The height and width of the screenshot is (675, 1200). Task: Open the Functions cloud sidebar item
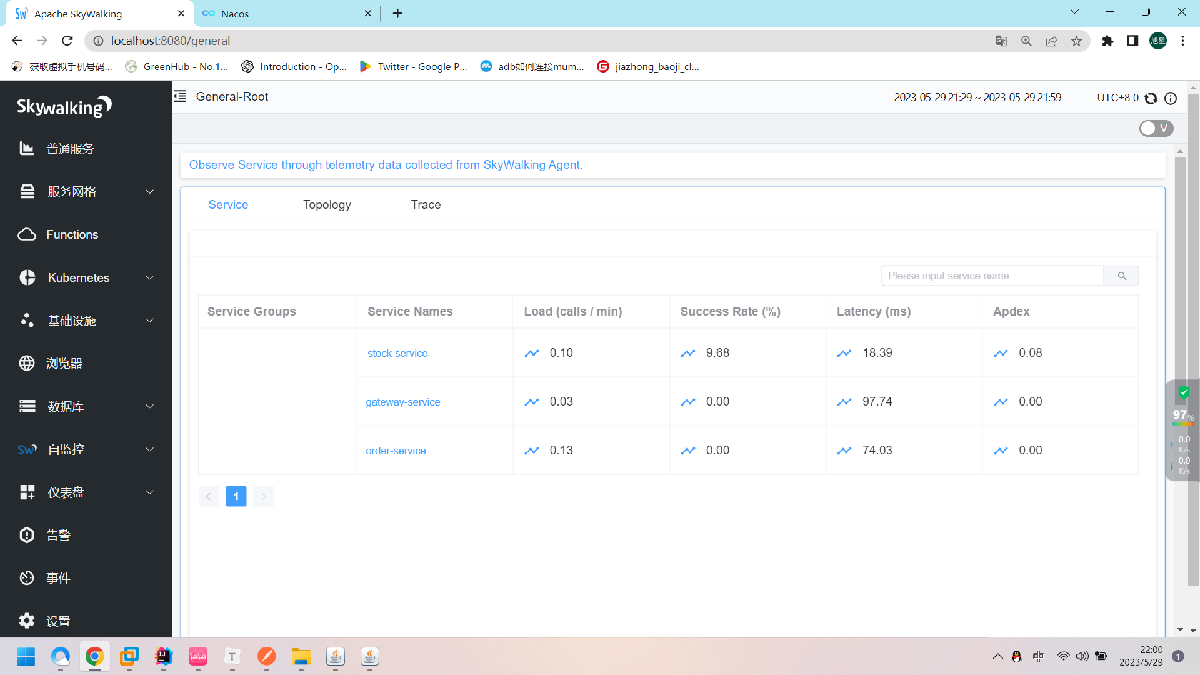72,234
